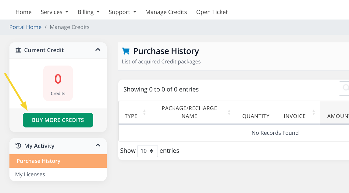
Task: Collapse the Current Credit panel
Action: (98, 50)
